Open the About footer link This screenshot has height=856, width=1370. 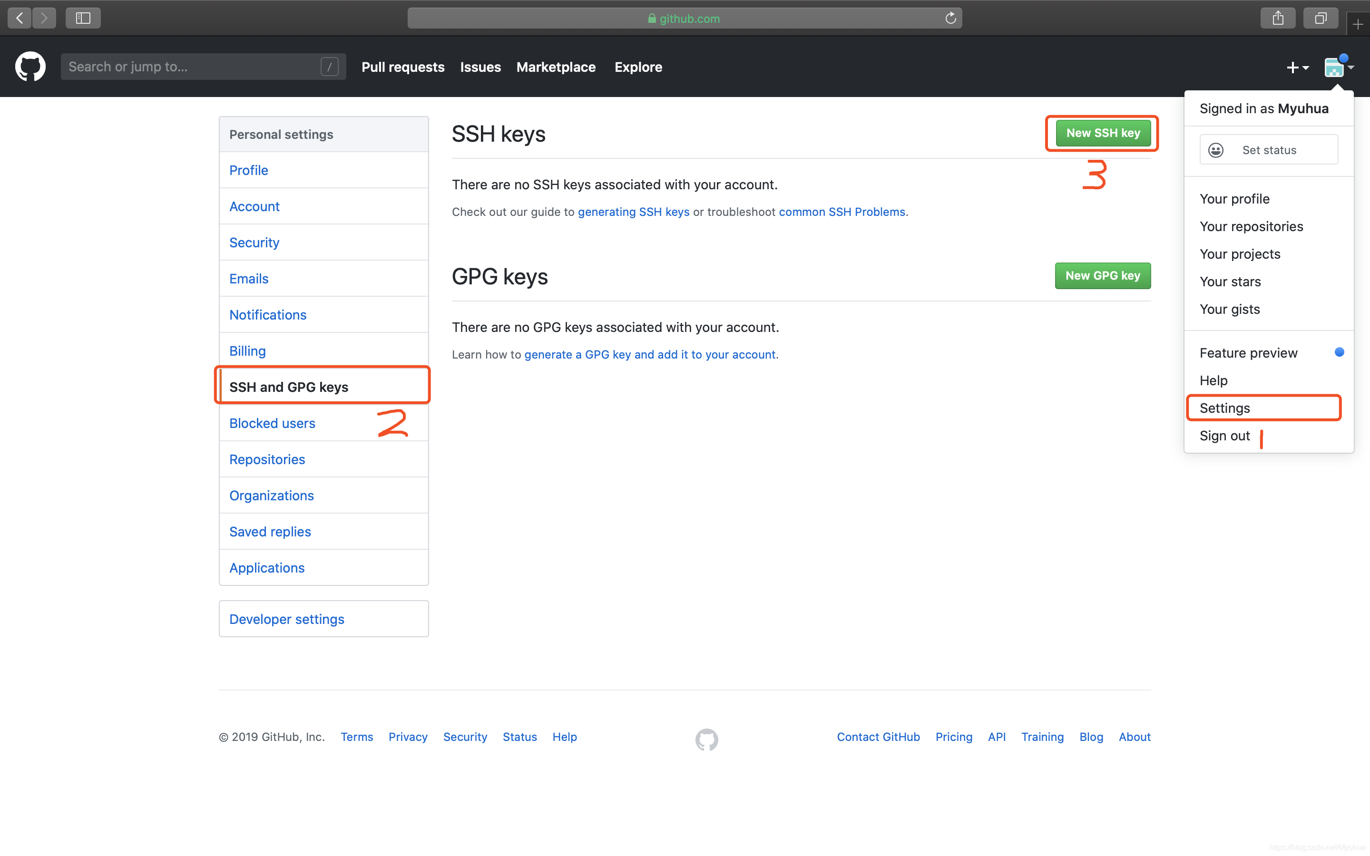(x=1135, y=737)
